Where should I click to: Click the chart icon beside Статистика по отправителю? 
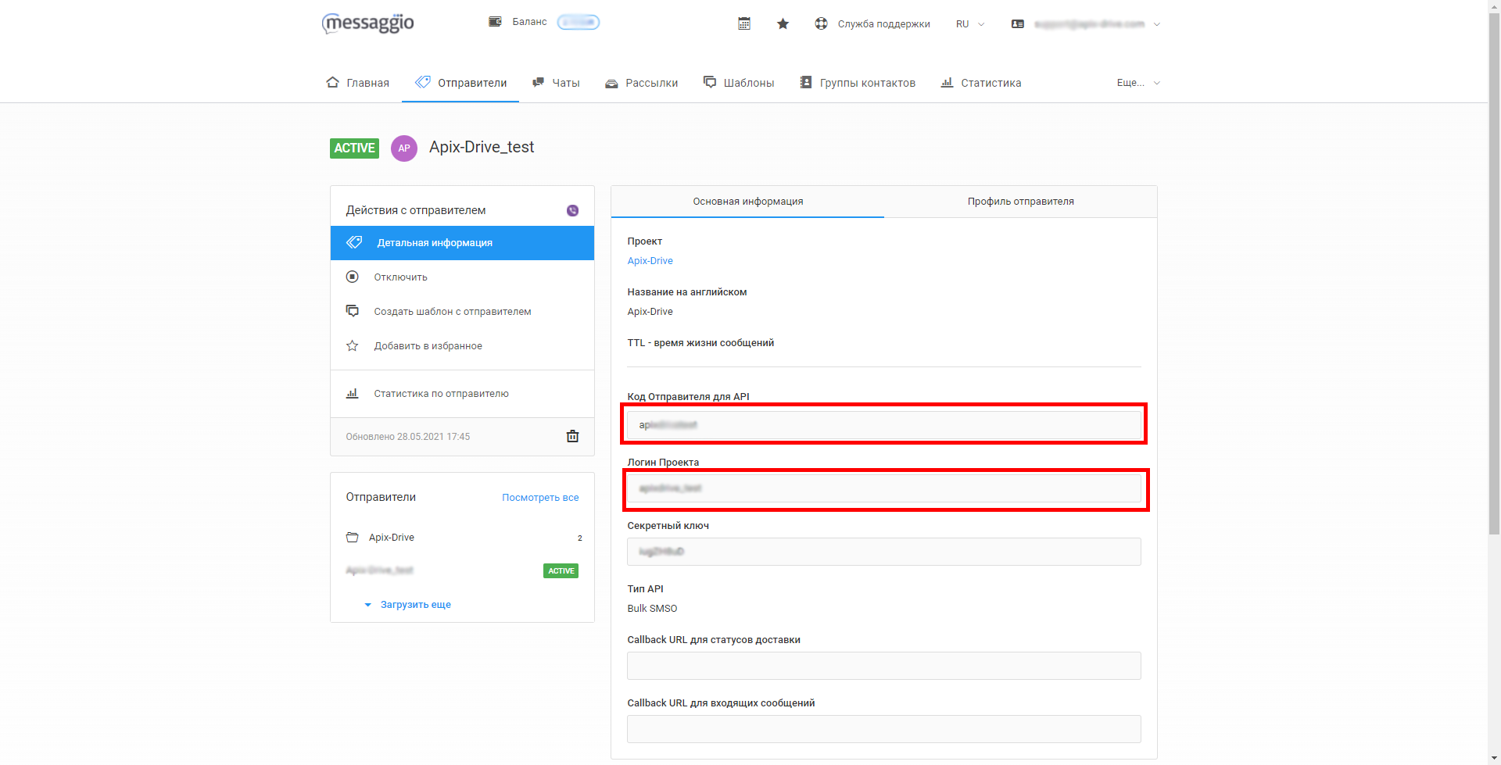coord(353,393)
